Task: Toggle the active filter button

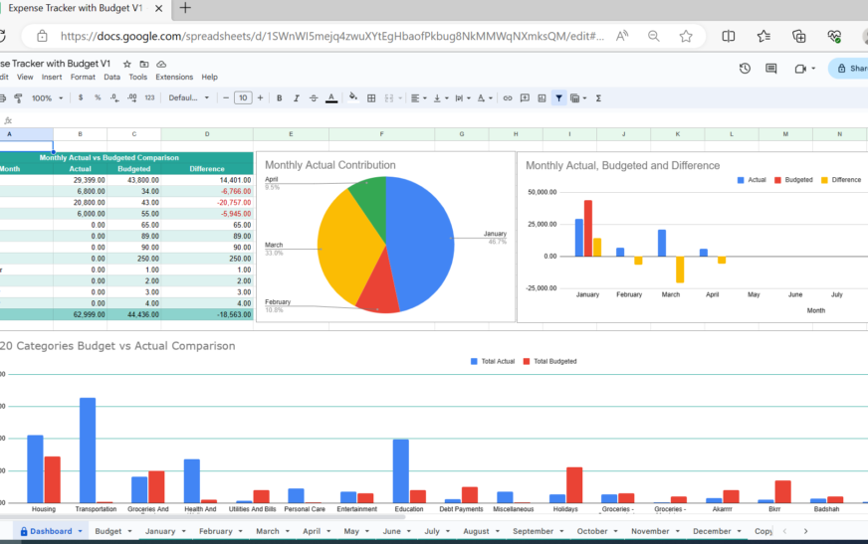Action: pos(558,98)
